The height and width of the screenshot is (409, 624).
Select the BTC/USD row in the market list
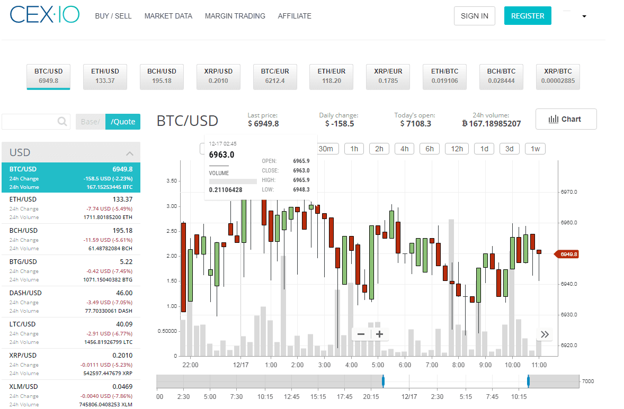coord(71,178)
